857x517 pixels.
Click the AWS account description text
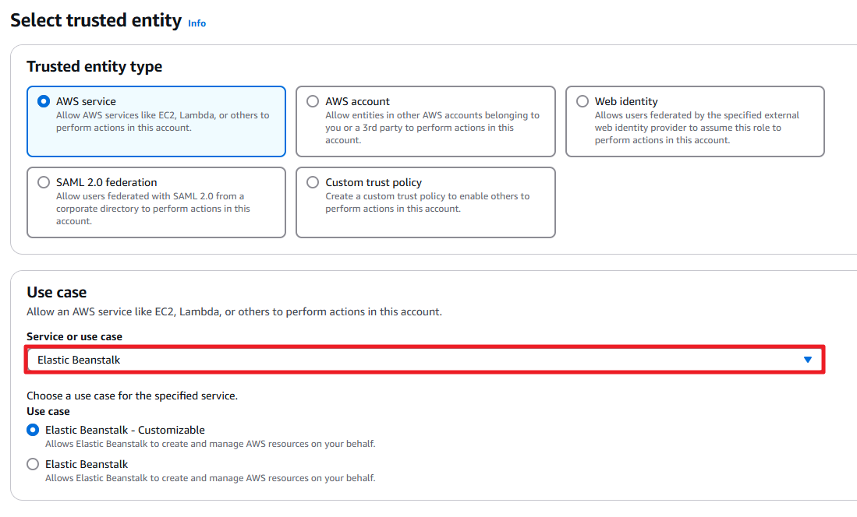click(432, 128)
